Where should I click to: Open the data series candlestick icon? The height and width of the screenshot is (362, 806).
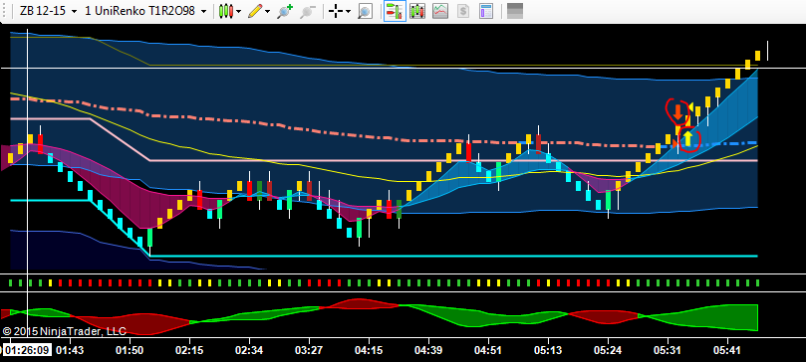click(x=417, y=11)
